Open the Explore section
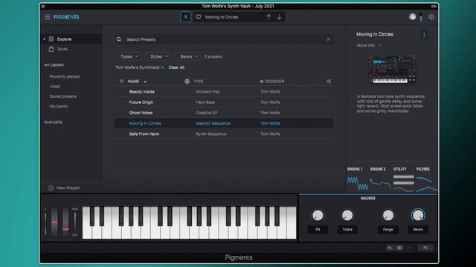Image resolution: width=476 pixels, height=267 pixels. click(x=65, y=39)
